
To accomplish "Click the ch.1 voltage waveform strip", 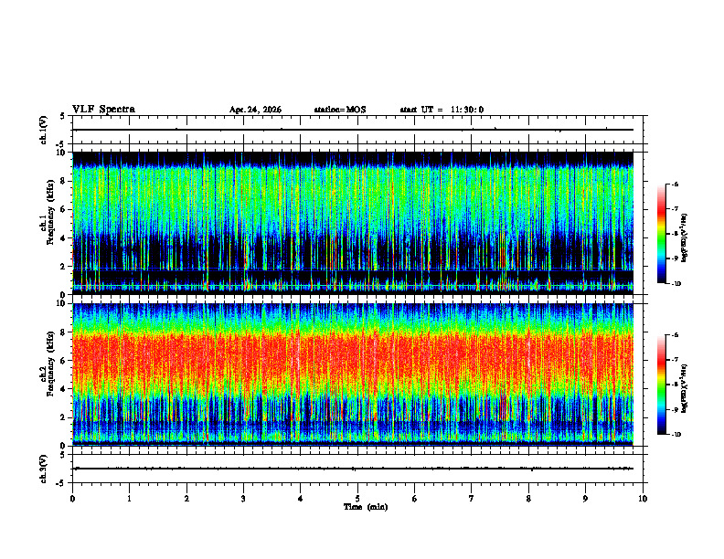I will tap(357, 130).
